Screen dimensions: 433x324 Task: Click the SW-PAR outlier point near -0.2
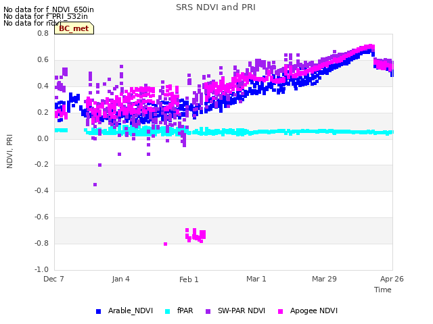click(99, 165)
